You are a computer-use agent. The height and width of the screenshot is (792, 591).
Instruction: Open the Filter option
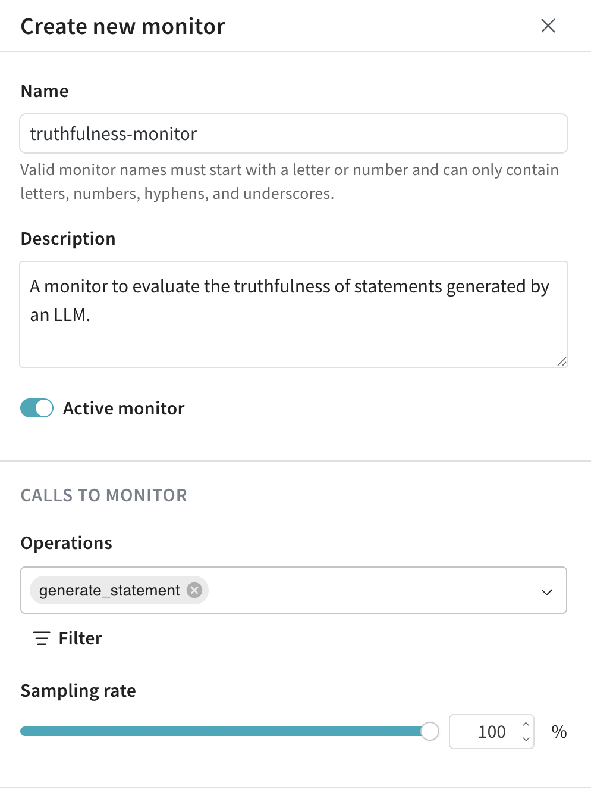pos(67,638)
